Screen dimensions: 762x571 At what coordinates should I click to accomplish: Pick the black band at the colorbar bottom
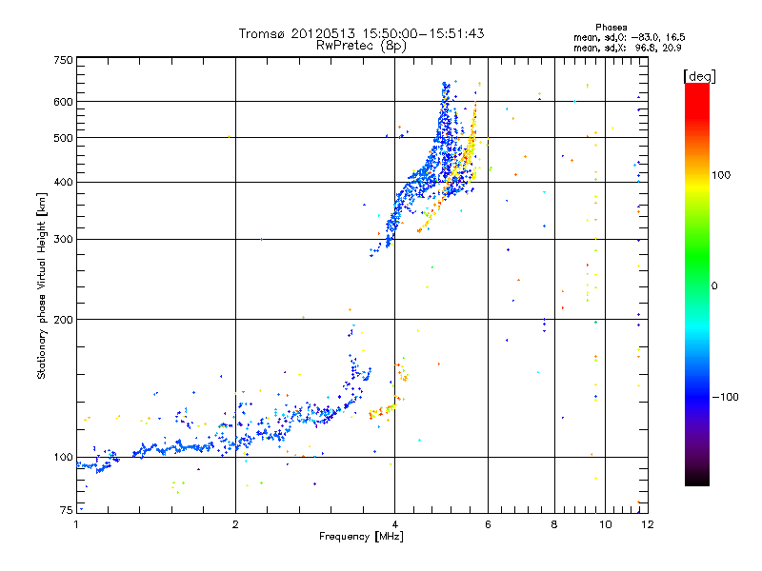pos(696,479)
